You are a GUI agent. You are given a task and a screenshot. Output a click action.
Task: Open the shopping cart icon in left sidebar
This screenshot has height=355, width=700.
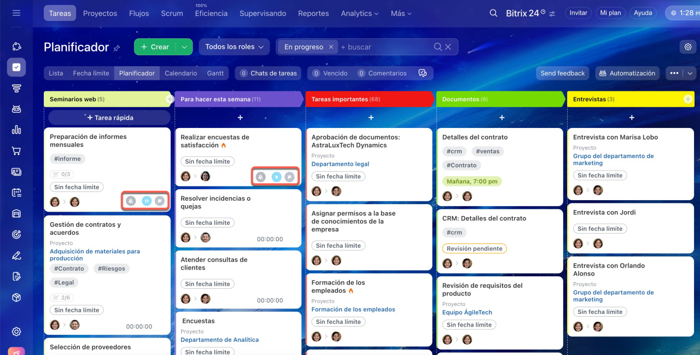[16, 151]
